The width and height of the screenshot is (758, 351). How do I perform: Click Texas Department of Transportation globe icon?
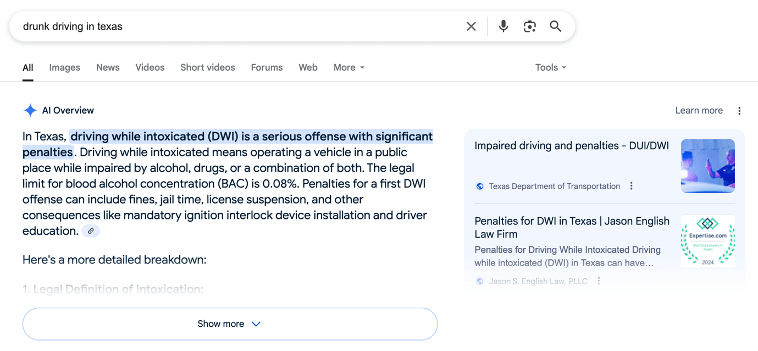[480, 186]
